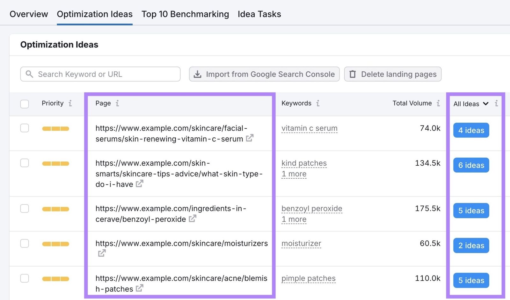The image size is (510, 300).
Task: Show info for the Keywords column
Action: [318, 103]
